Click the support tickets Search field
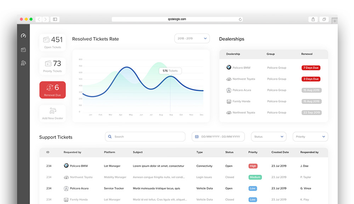This screenshot has width=354, height=204. tap(145, 137)
